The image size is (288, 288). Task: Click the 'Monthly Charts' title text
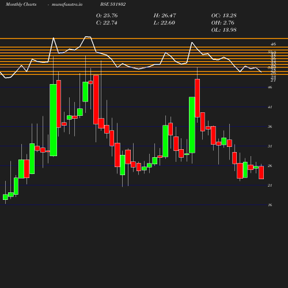pos(21,4)
